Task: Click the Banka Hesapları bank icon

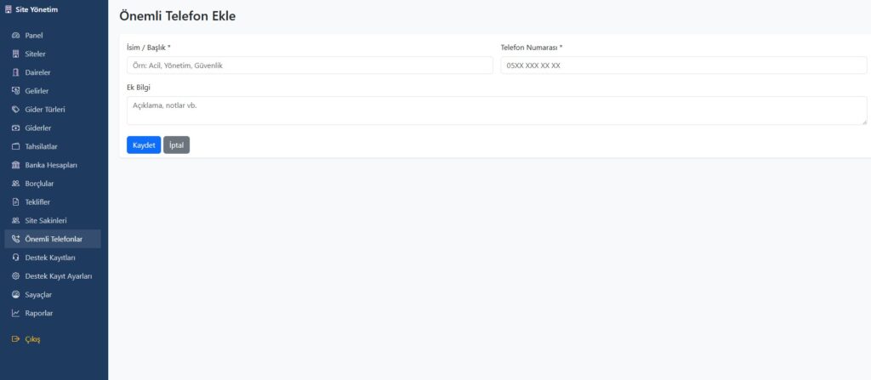Action: 15,165
